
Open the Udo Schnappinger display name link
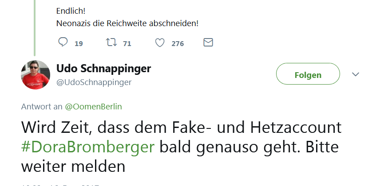(x=103, y=69)
